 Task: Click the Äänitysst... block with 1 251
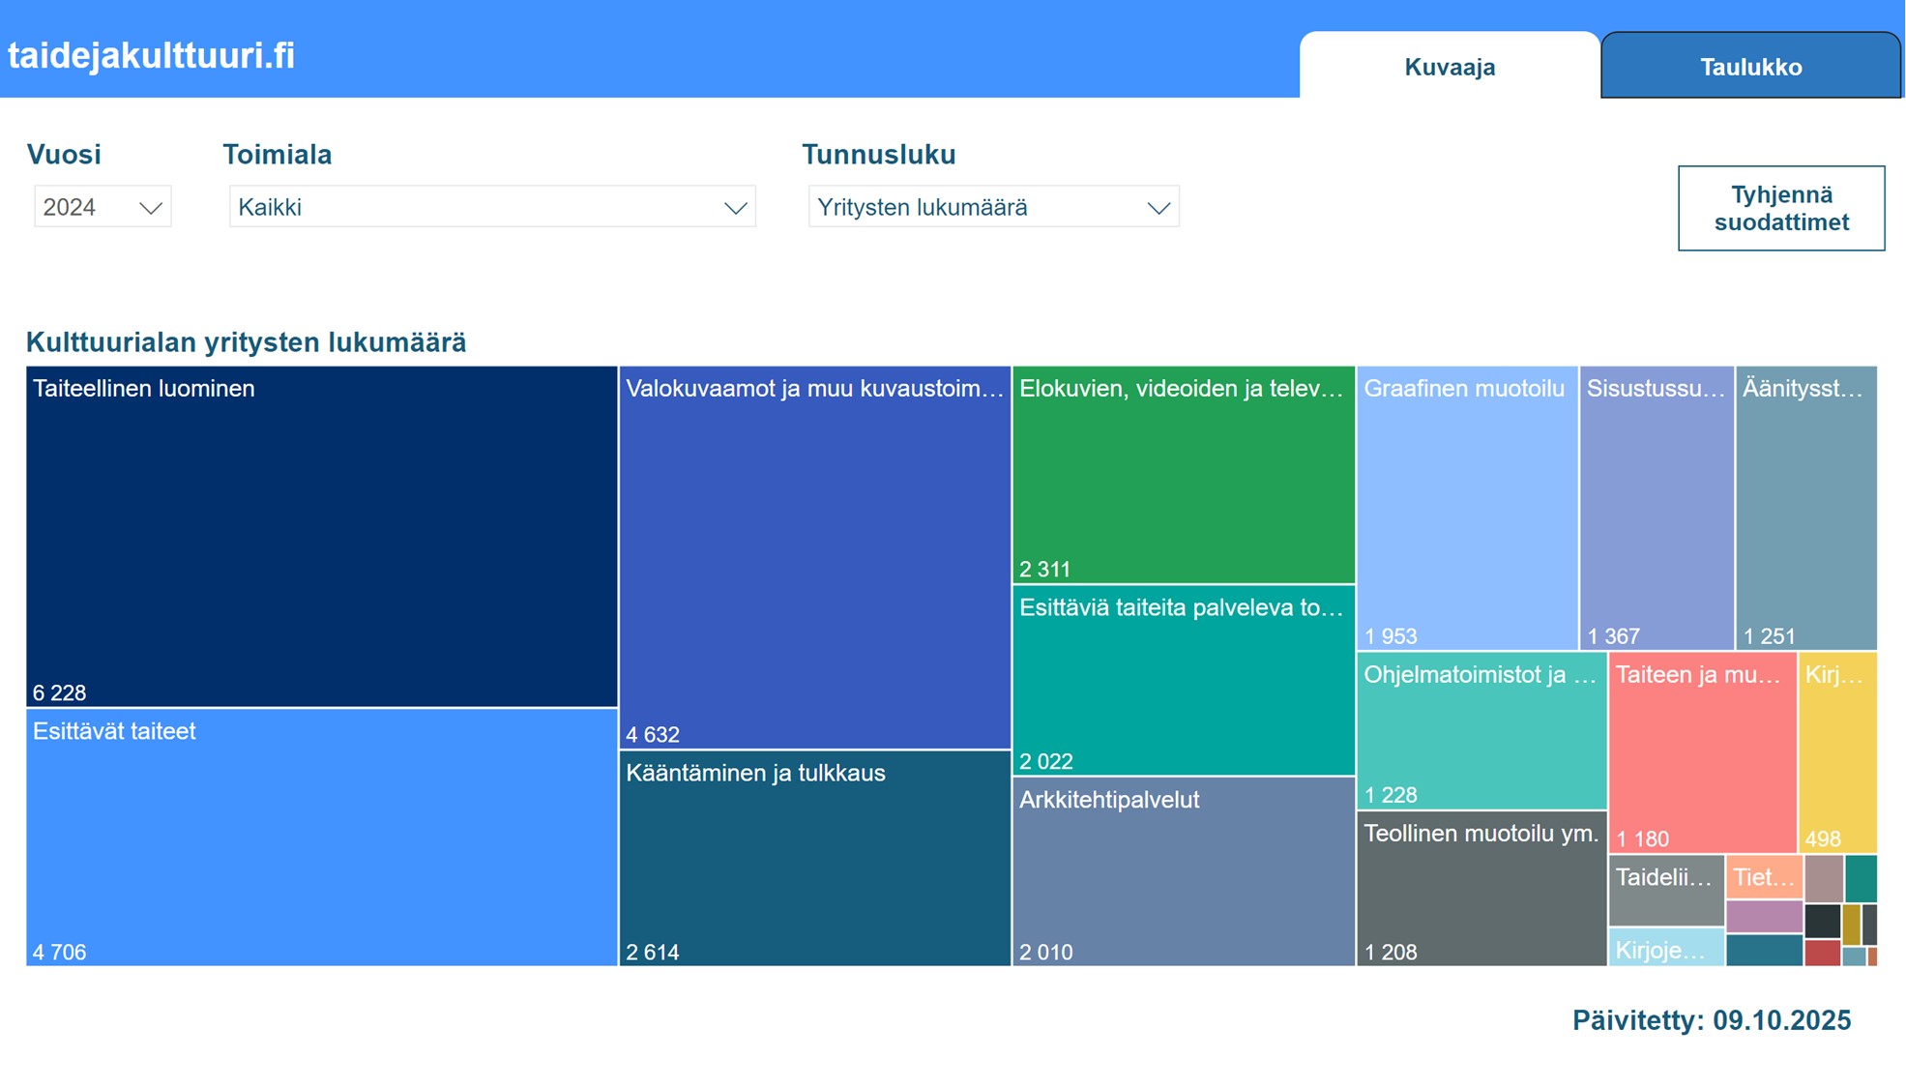click(1805, 508)
